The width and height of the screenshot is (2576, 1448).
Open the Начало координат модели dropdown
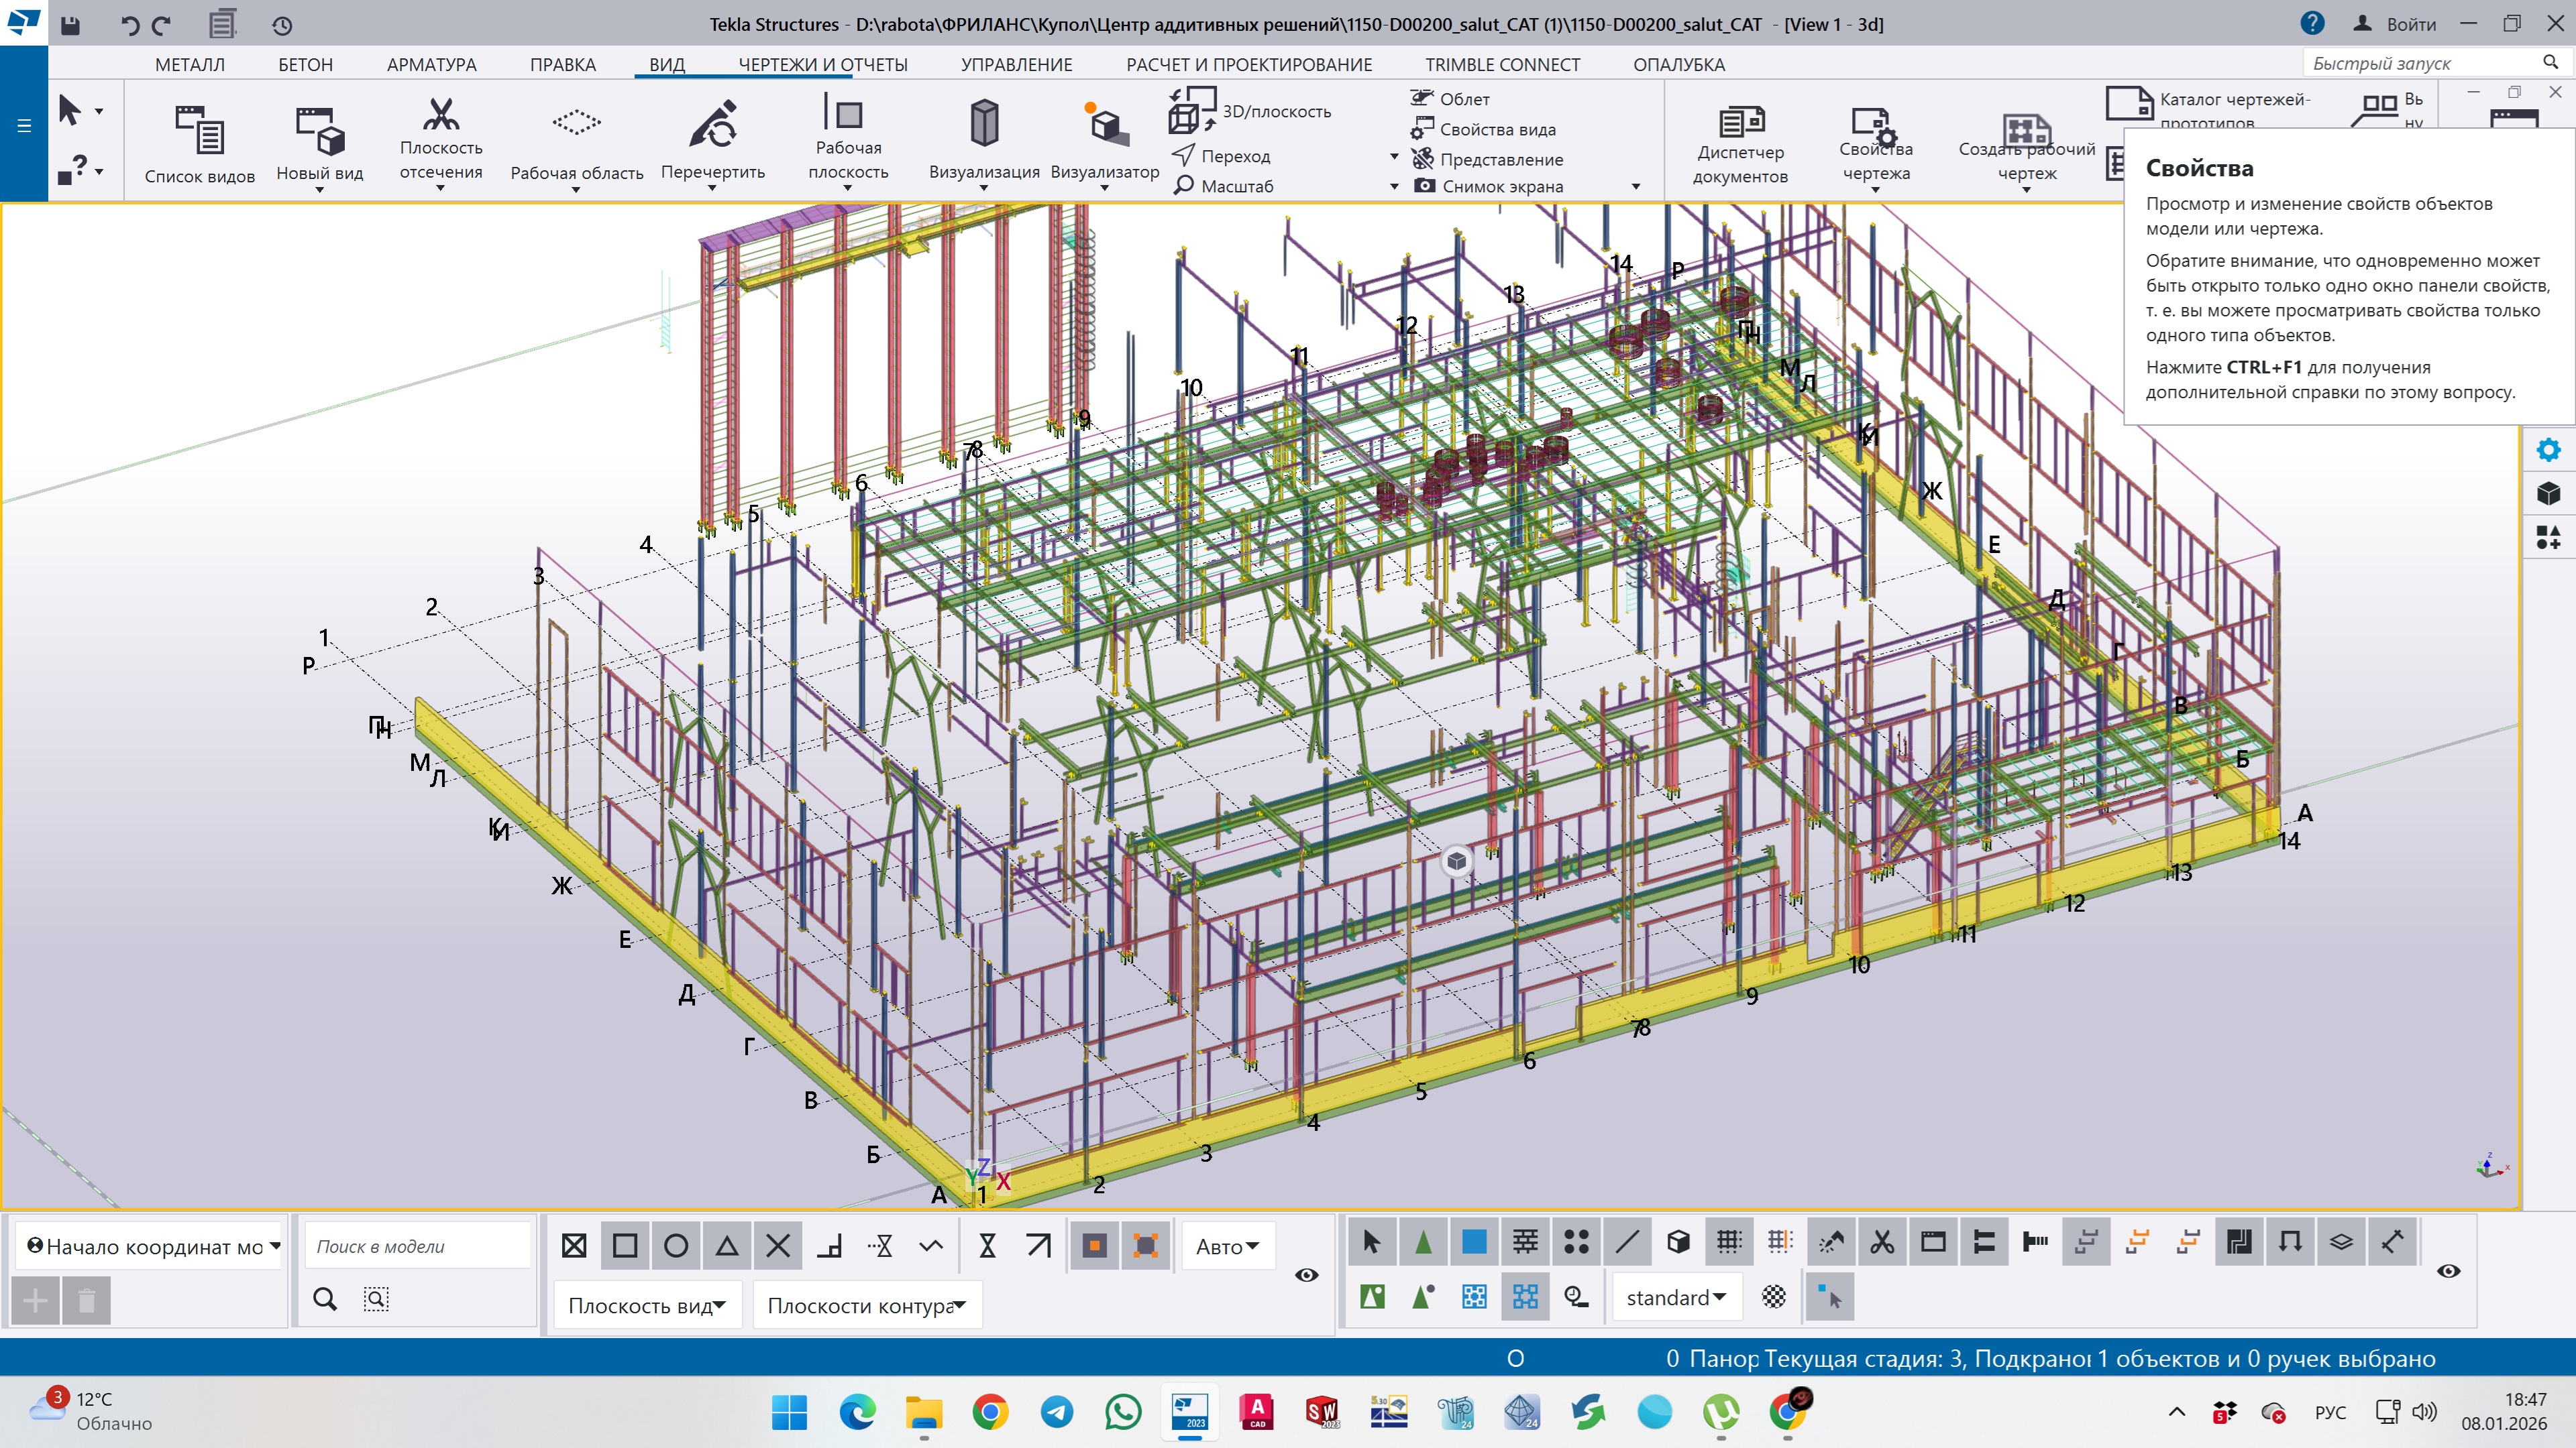153,1246
